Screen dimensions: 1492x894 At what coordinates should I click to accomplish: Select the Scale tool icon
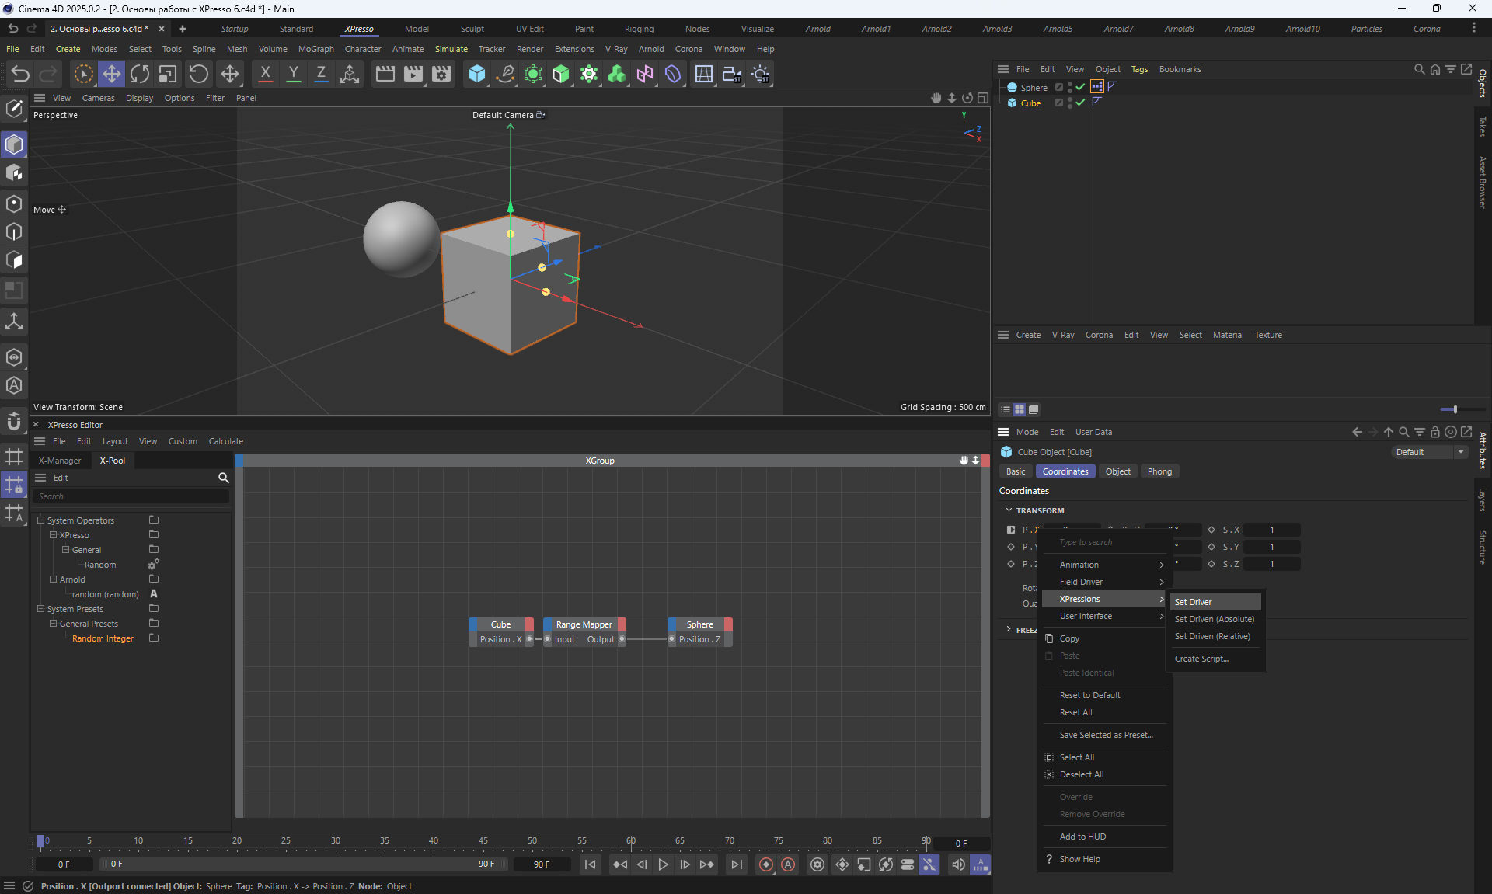(168, 74)
